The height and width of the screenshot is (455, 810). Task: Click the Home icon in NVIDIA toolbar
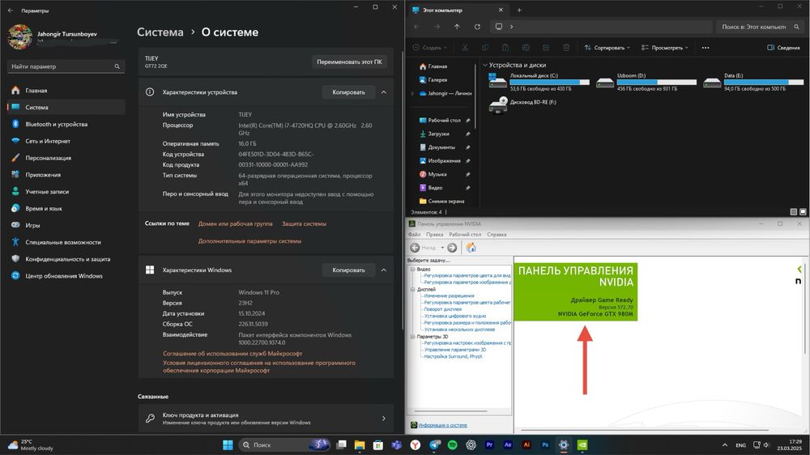coord(471,248)
